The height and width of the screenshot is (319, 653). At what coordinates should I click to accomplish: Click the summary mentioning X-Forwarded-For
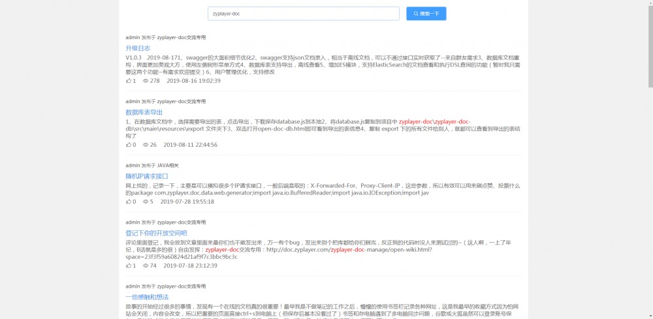click(x=323, y=189)
